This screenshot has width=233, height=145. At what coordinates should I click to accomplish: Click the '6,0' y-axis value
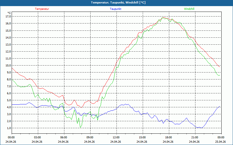[x=9, y=93]
